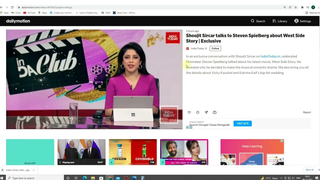The width and height of the screenshot is (320, 180).
Task: Click the Report link
Action: pyautogui.click(x=307, y=112)
